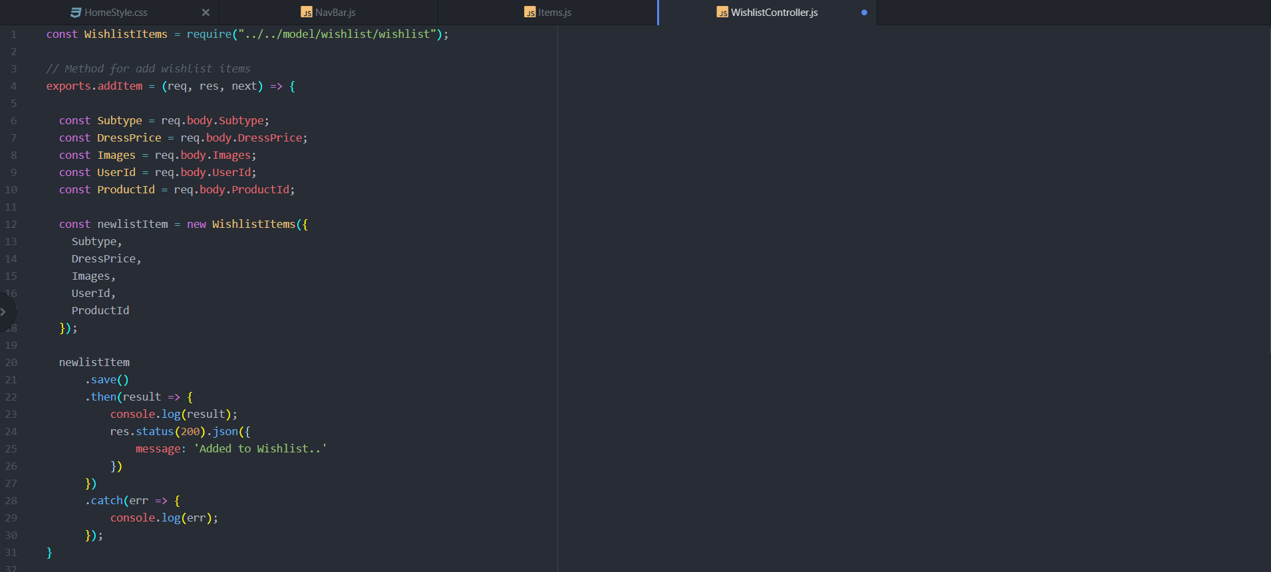The image size is (1271, 572).
Task: Click line number 12 in the gutter
Action: coord(11,225)
